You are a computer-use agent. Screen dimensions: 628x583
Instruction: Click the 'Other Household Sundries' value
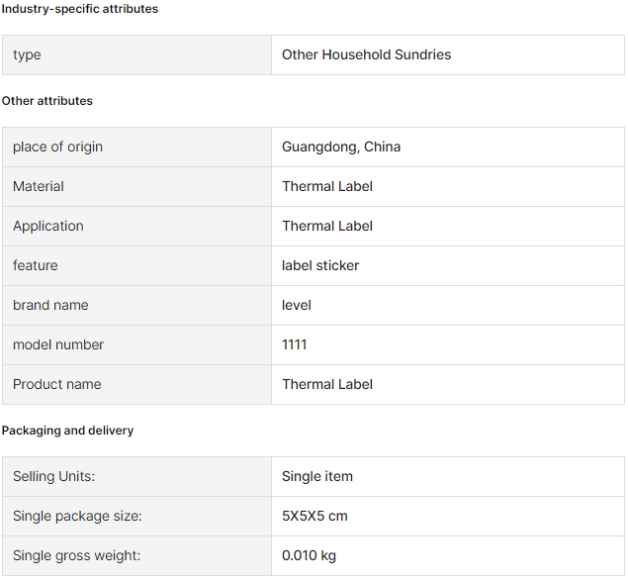point(366,54)
